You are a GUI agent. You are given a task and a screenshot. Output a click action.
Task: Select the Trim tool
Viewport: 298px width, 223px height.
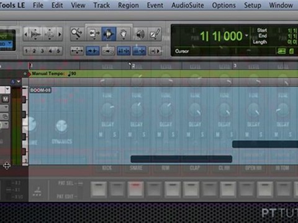(94, 33)
